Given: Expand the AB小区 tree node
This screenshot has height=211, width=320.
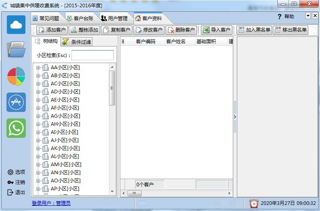Looking at the screenshot, I should 38,76.
